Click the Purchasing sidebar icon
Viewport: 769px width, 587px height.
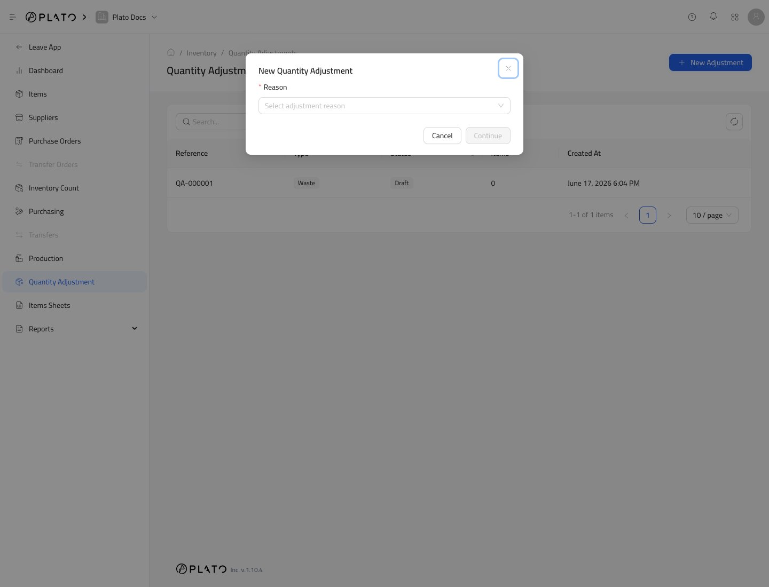[x=19, y=211]
